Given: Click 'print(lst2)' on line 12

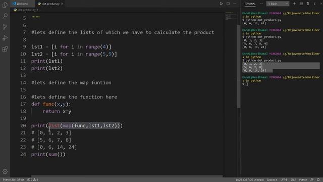Looking at the screenshot, I should tap(47, 68).
